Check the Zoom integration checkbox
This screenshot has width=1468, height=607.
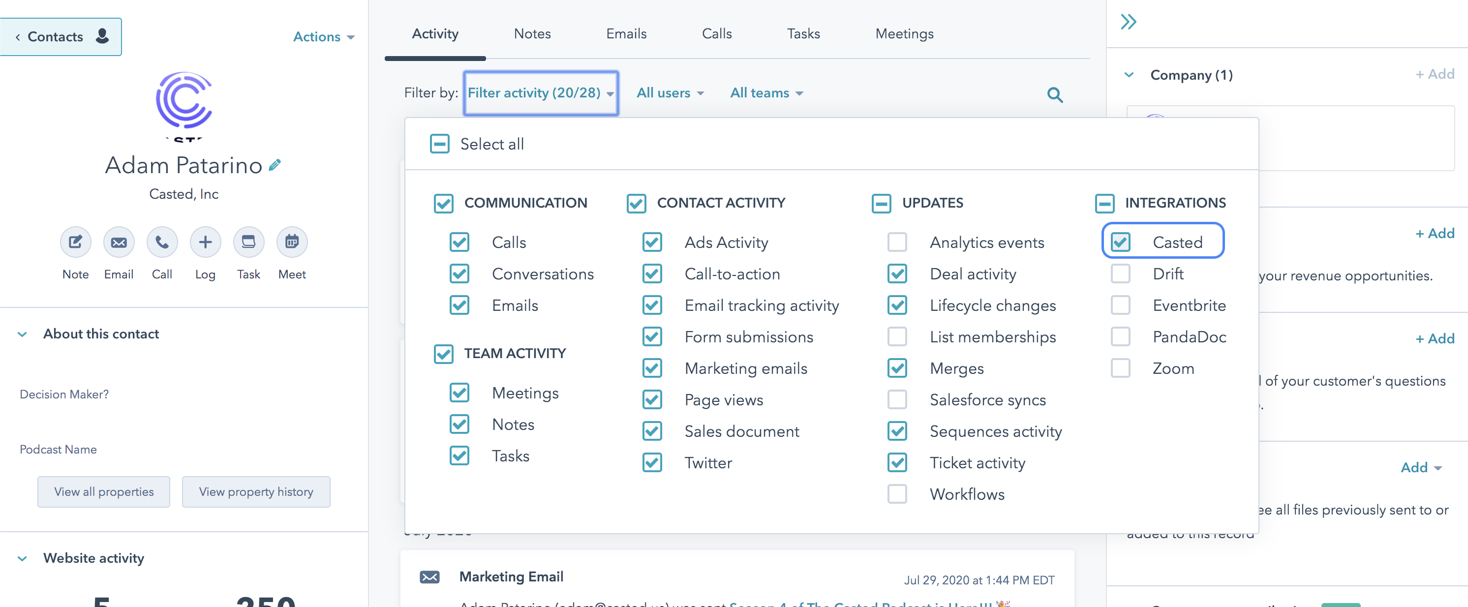tap(1120, 368)
